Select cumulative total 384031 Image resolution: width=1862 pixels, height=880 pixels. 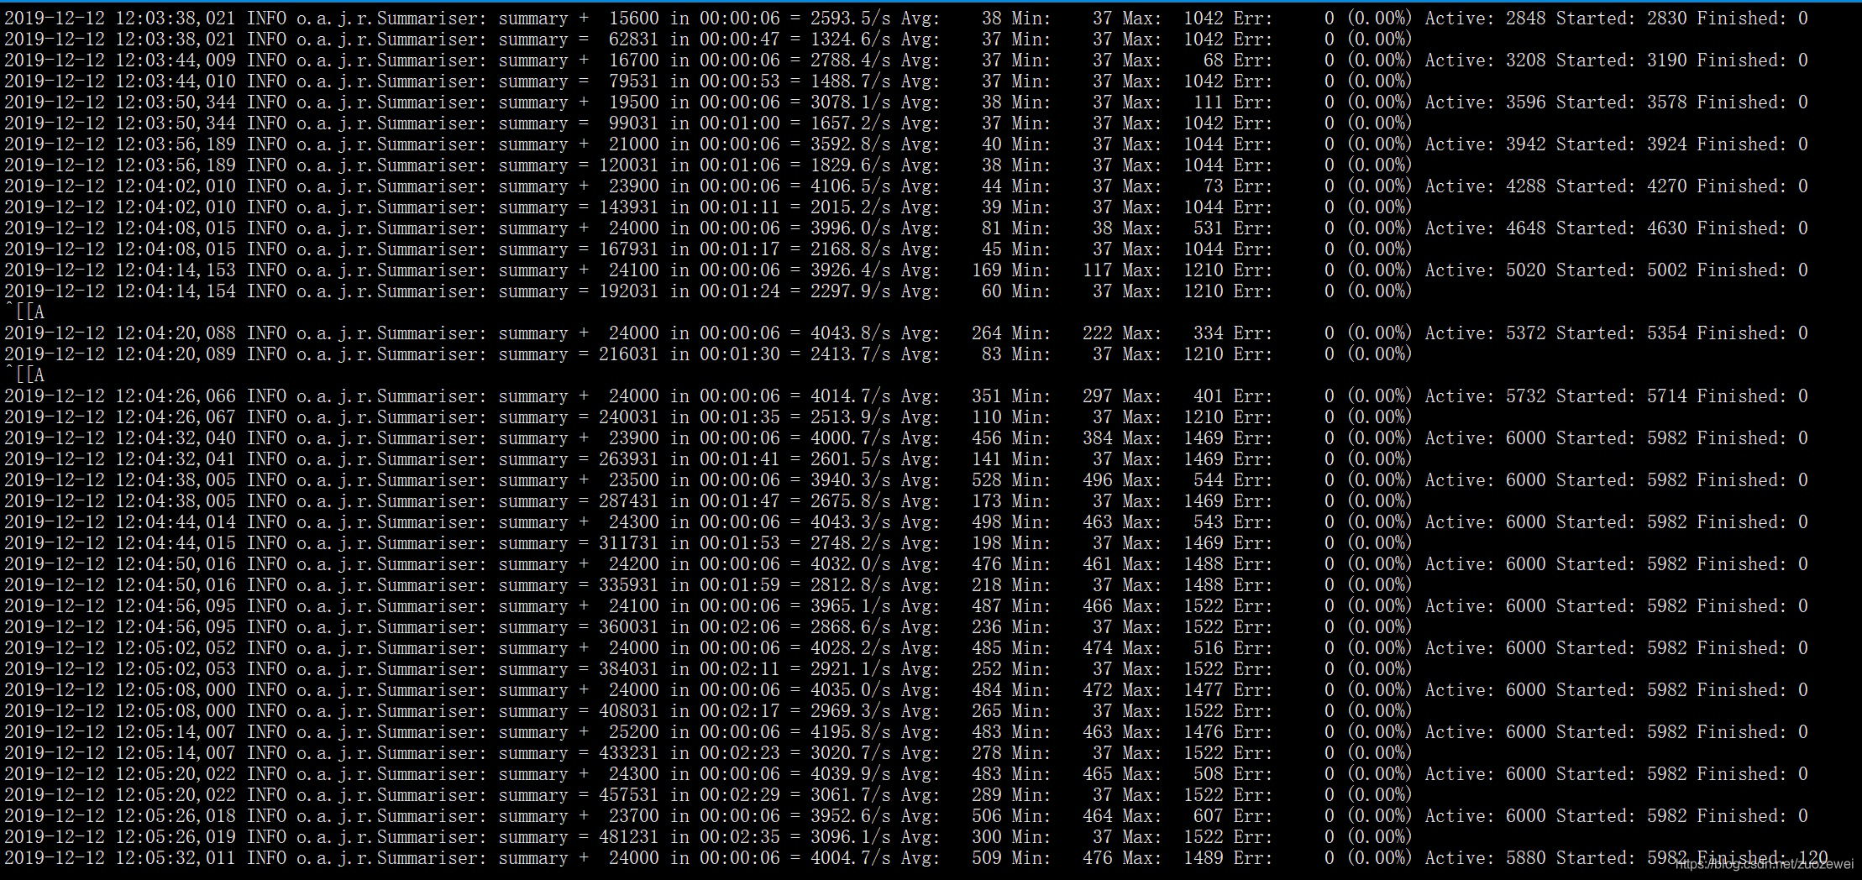coord(628,669)
